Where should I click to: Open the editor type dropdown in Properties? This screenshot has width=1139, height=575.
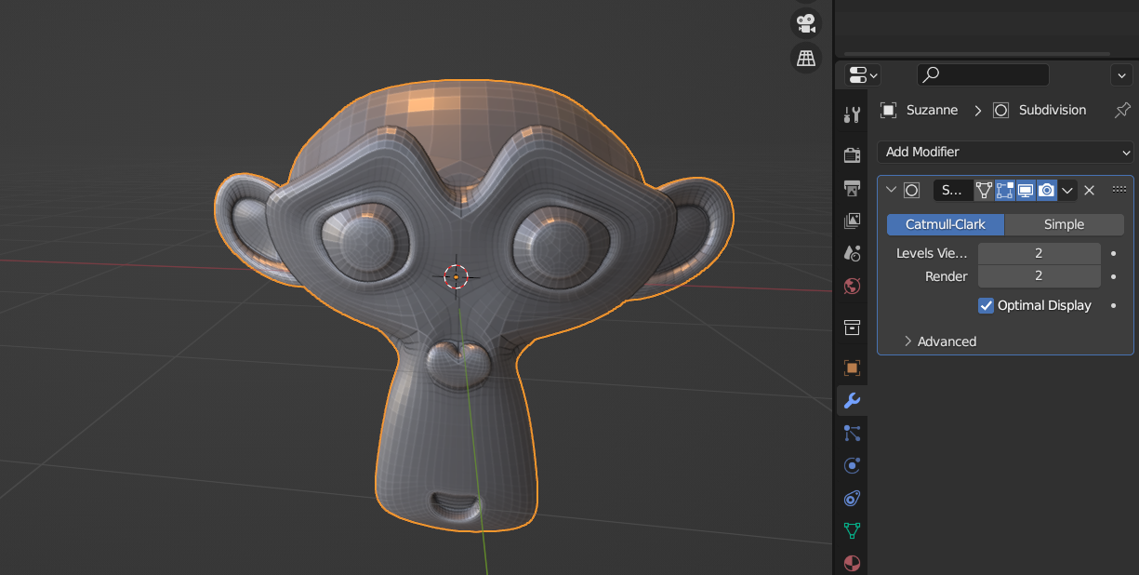coord(862,74)
